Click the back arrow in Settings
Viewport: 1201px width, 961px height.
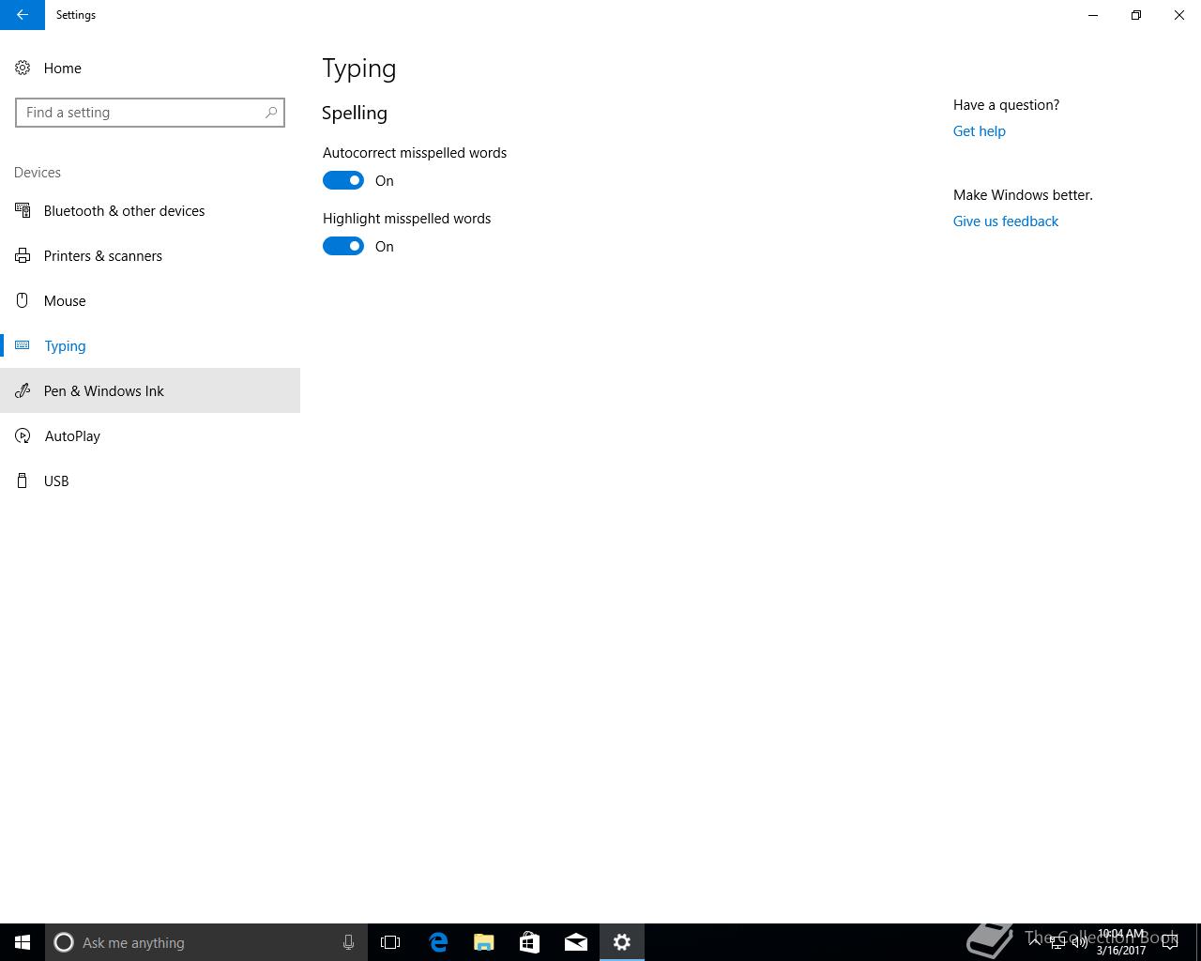(22, 15)
